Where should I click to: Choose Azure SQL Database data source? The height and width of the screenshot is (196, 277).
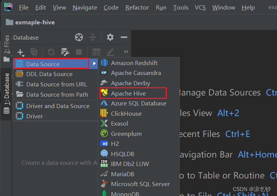pos(139,103)
